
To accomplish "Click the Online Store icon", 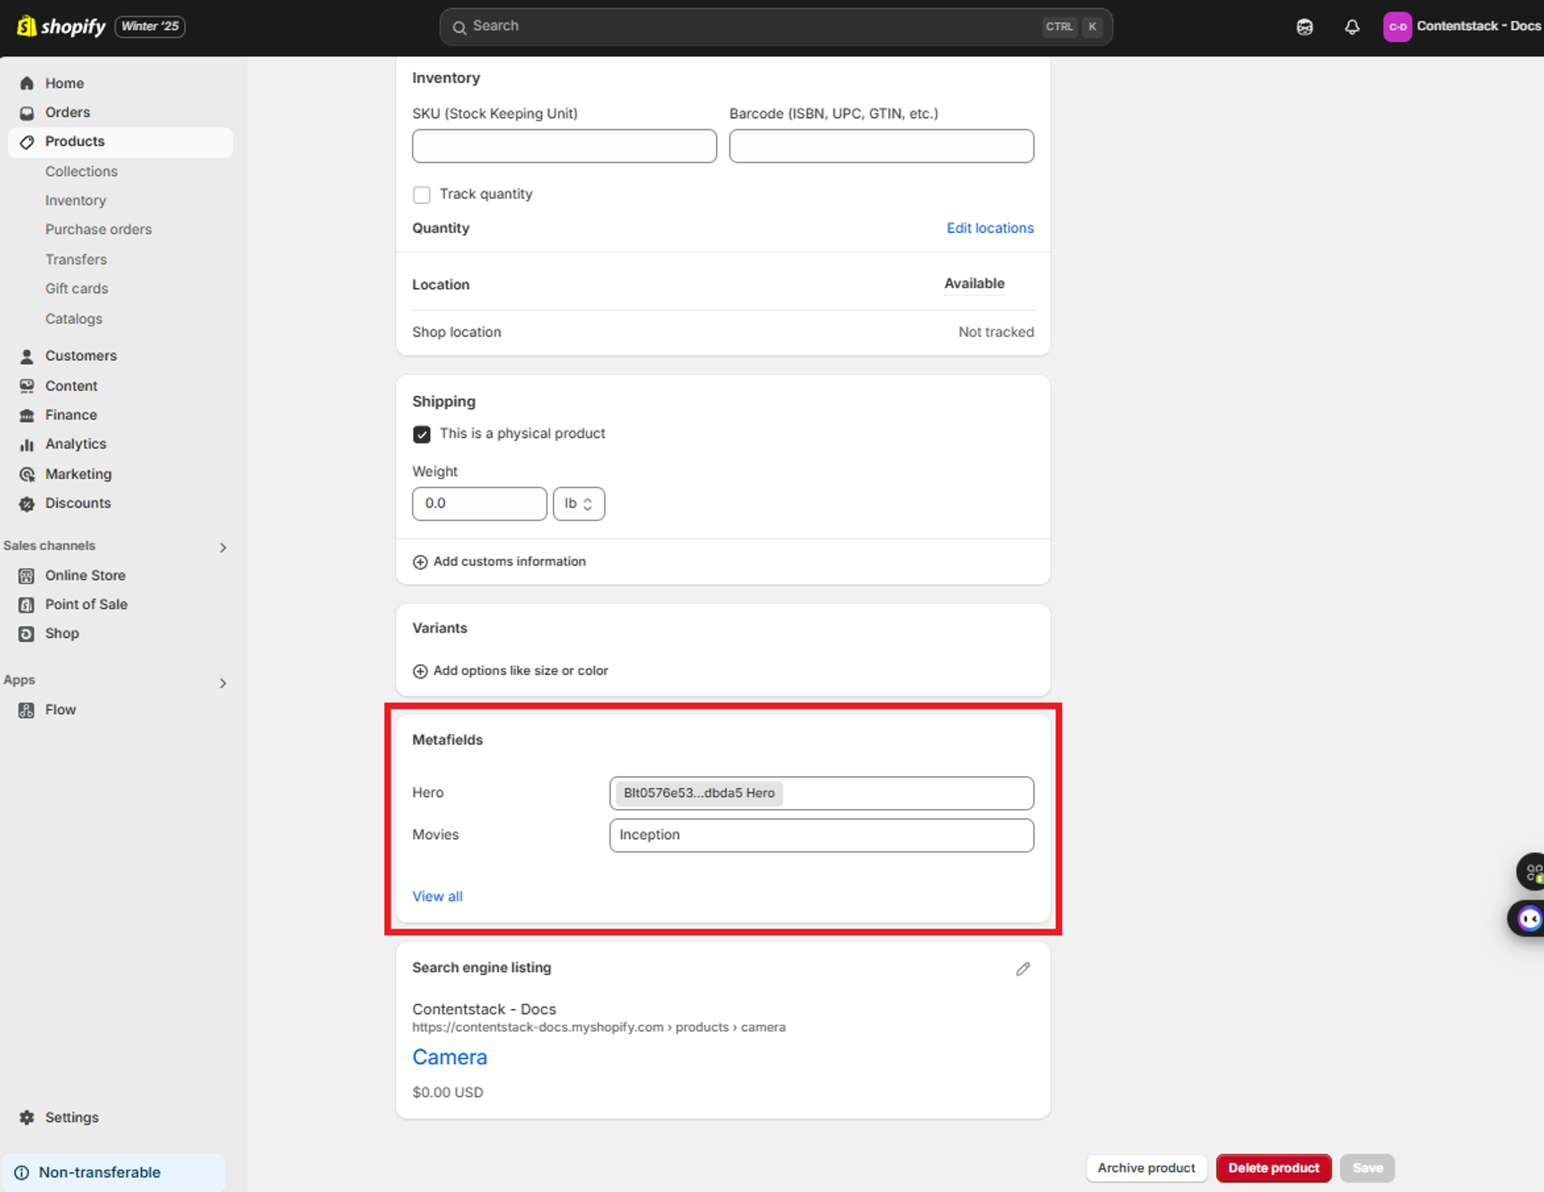I will (26, 576).
